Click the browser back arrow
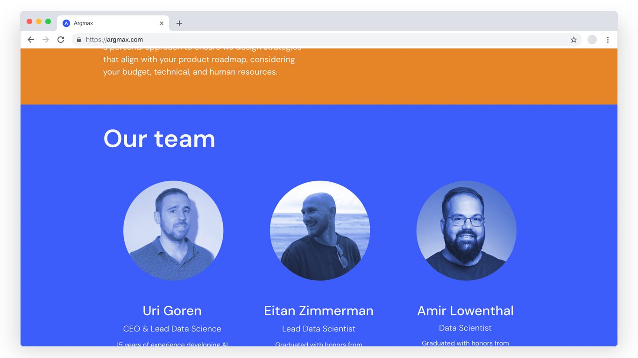Screen dimensions: 638x358 31,40
